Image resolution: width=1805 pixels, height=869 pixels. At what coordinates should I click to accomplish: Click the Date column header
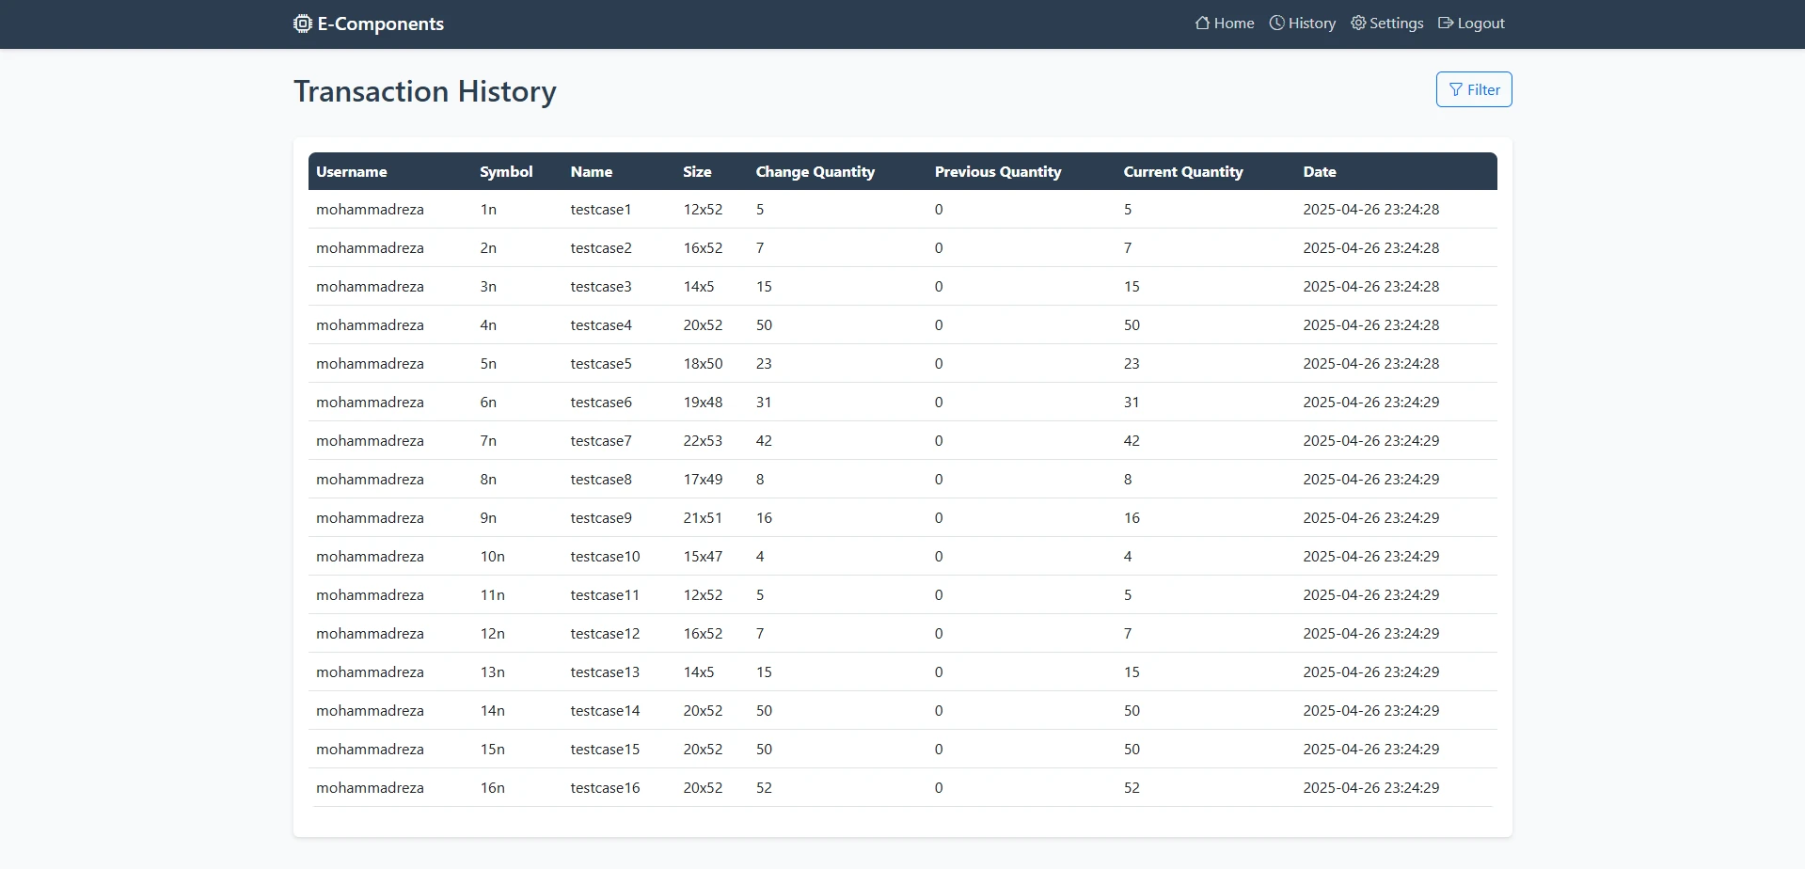pyautogui.click(x=1319, y=172)
